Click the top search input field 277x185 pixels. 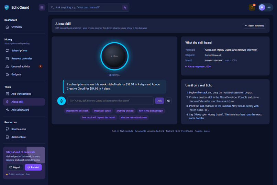pyautogui.click(x=88, y=8)
